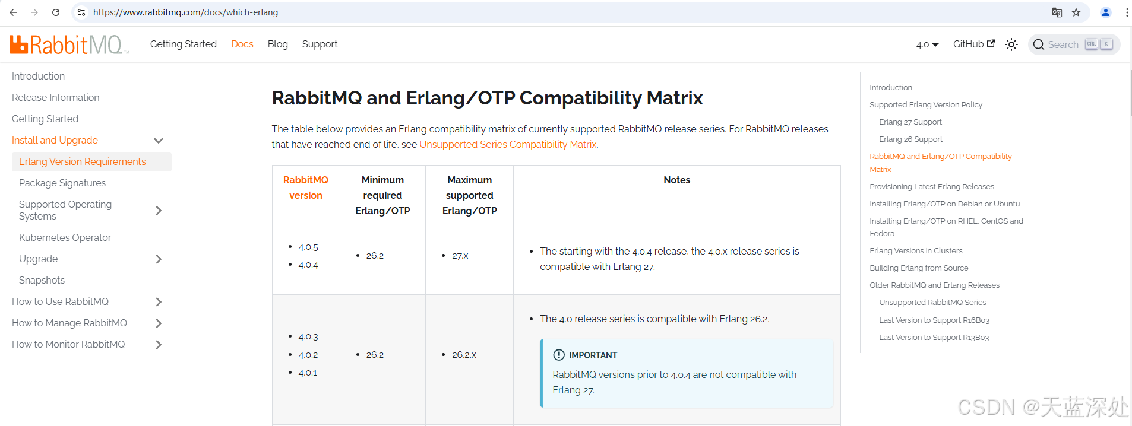Toggle light/dark theme sun icon
The image size is (1132, 426).
pyautogui.click(x=1011, y=44)
